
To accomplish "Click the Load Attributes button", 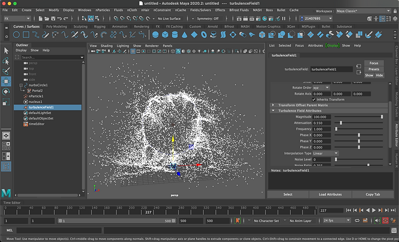I will [330, 194].
